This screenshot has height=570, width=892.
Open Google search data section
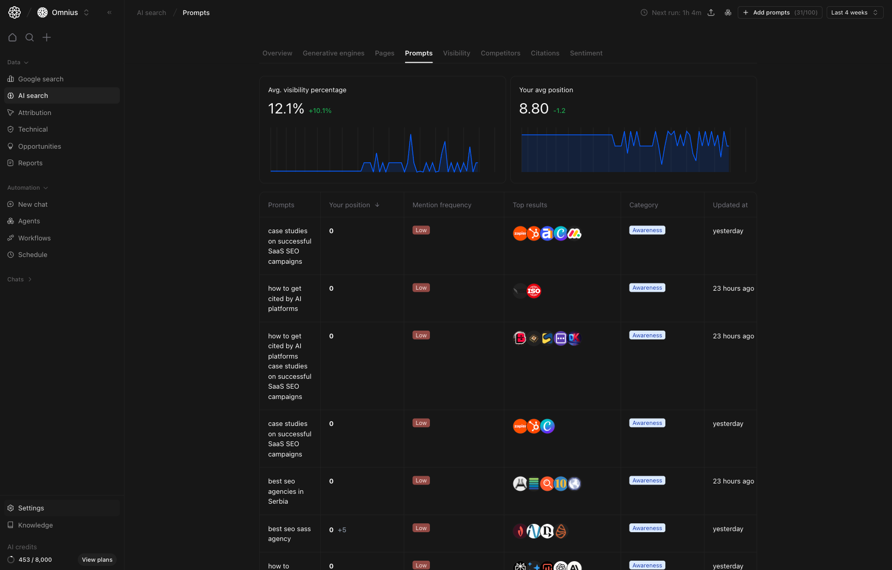coord(40,79)
